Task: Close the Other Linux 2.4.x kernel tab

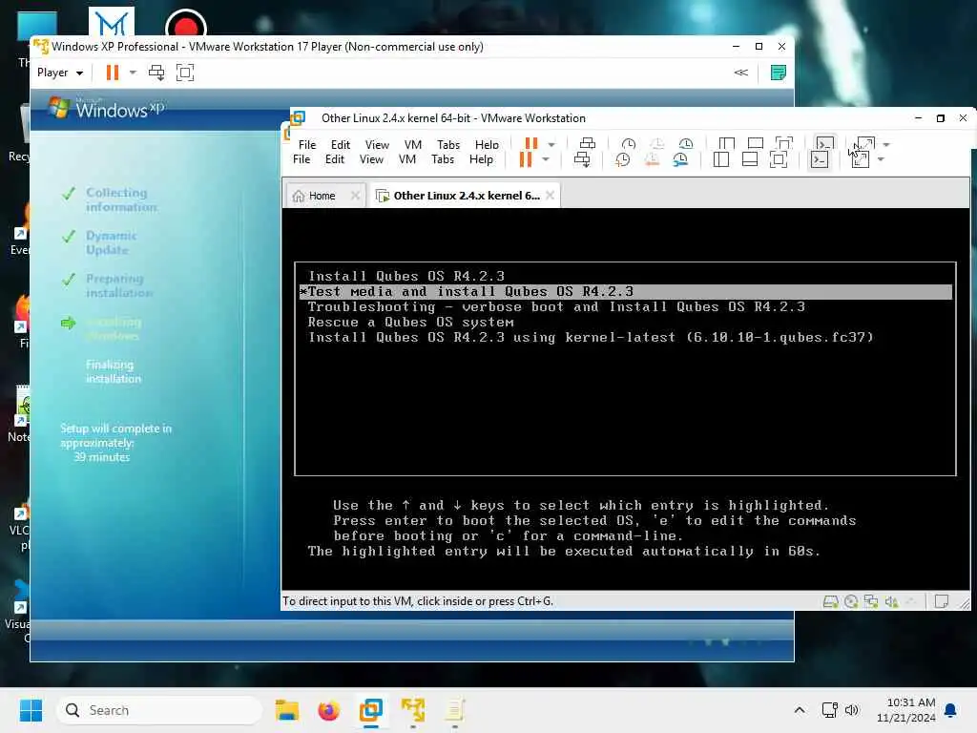Action: tap(551, 195)
